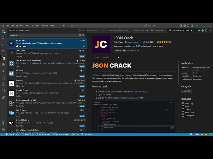Install the OCaml Platform extension
This screenshot has width=213, height=159.
click(x=82, y=126)
